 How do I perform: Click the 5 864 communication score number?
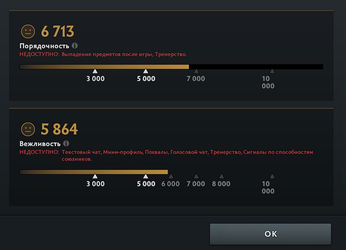pyautogui.click(x=60, y=129)
